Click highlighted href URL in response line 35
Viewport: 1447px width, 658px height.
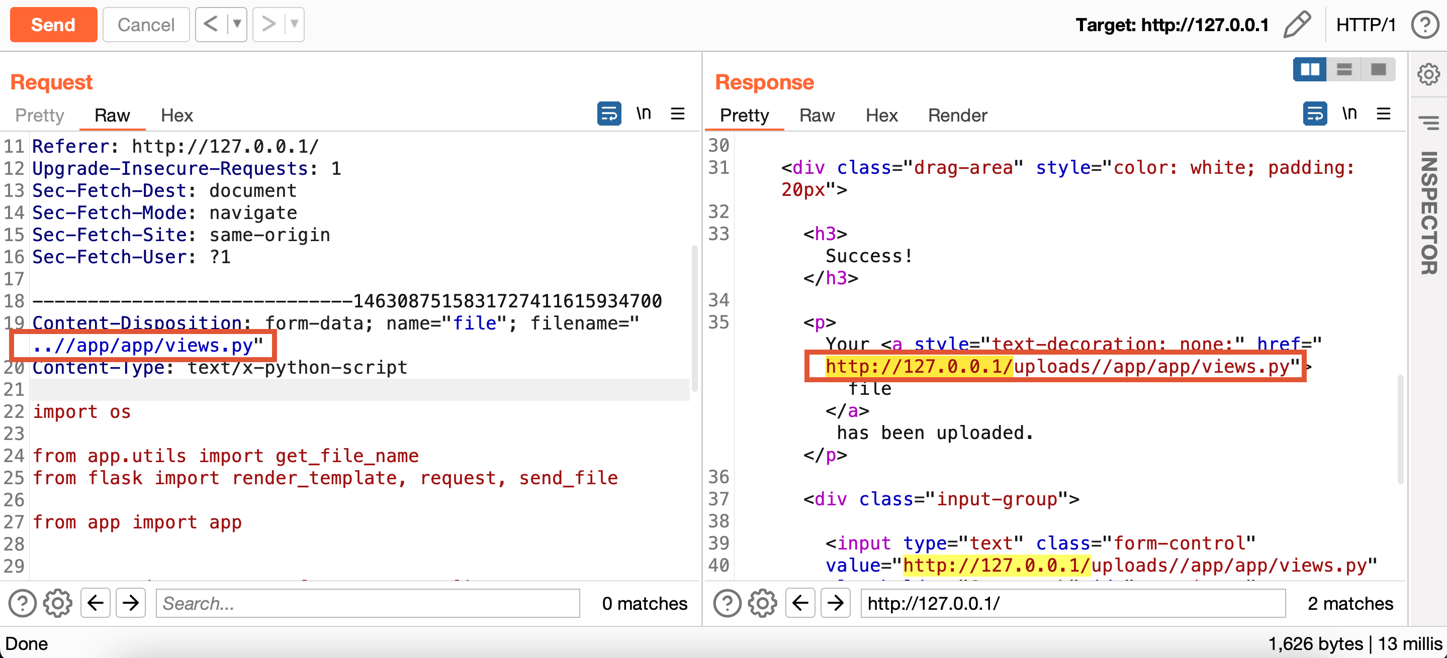pyautogui.click(x=1058, y=367)
